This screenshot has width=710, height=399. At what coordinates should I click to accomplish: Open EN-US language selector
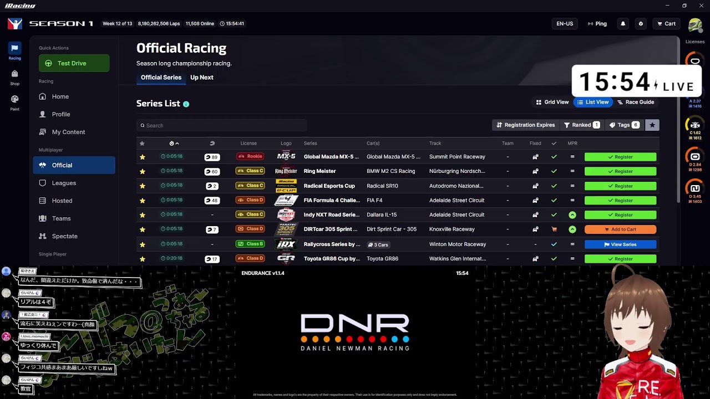565,24
